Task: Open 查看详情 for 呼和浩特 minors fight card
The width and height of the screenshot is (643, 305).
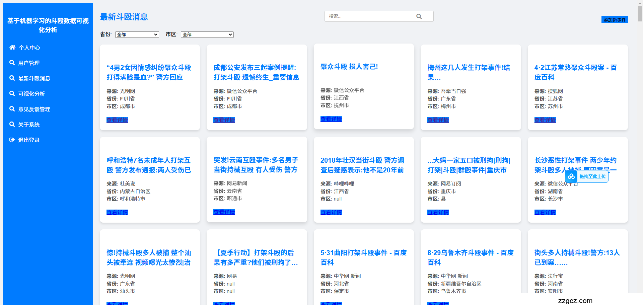Action: (x=117, y=212)
